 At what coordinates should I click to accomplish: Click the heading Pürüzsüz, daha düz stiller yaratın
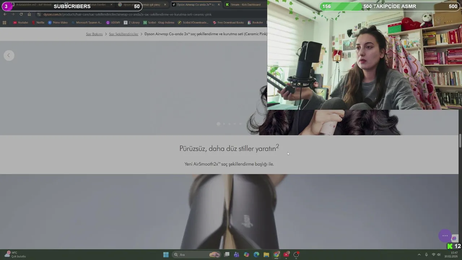point(229,148)
